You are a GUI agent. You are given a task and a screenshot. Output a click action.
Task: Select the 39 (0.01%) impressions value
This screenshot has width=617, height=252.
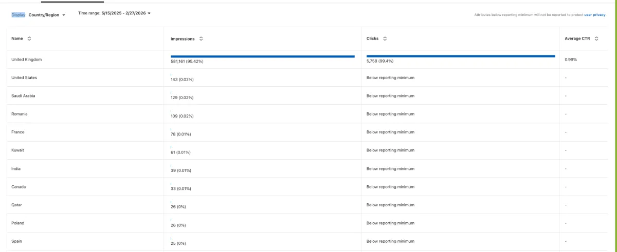click(x=181, y=170)
